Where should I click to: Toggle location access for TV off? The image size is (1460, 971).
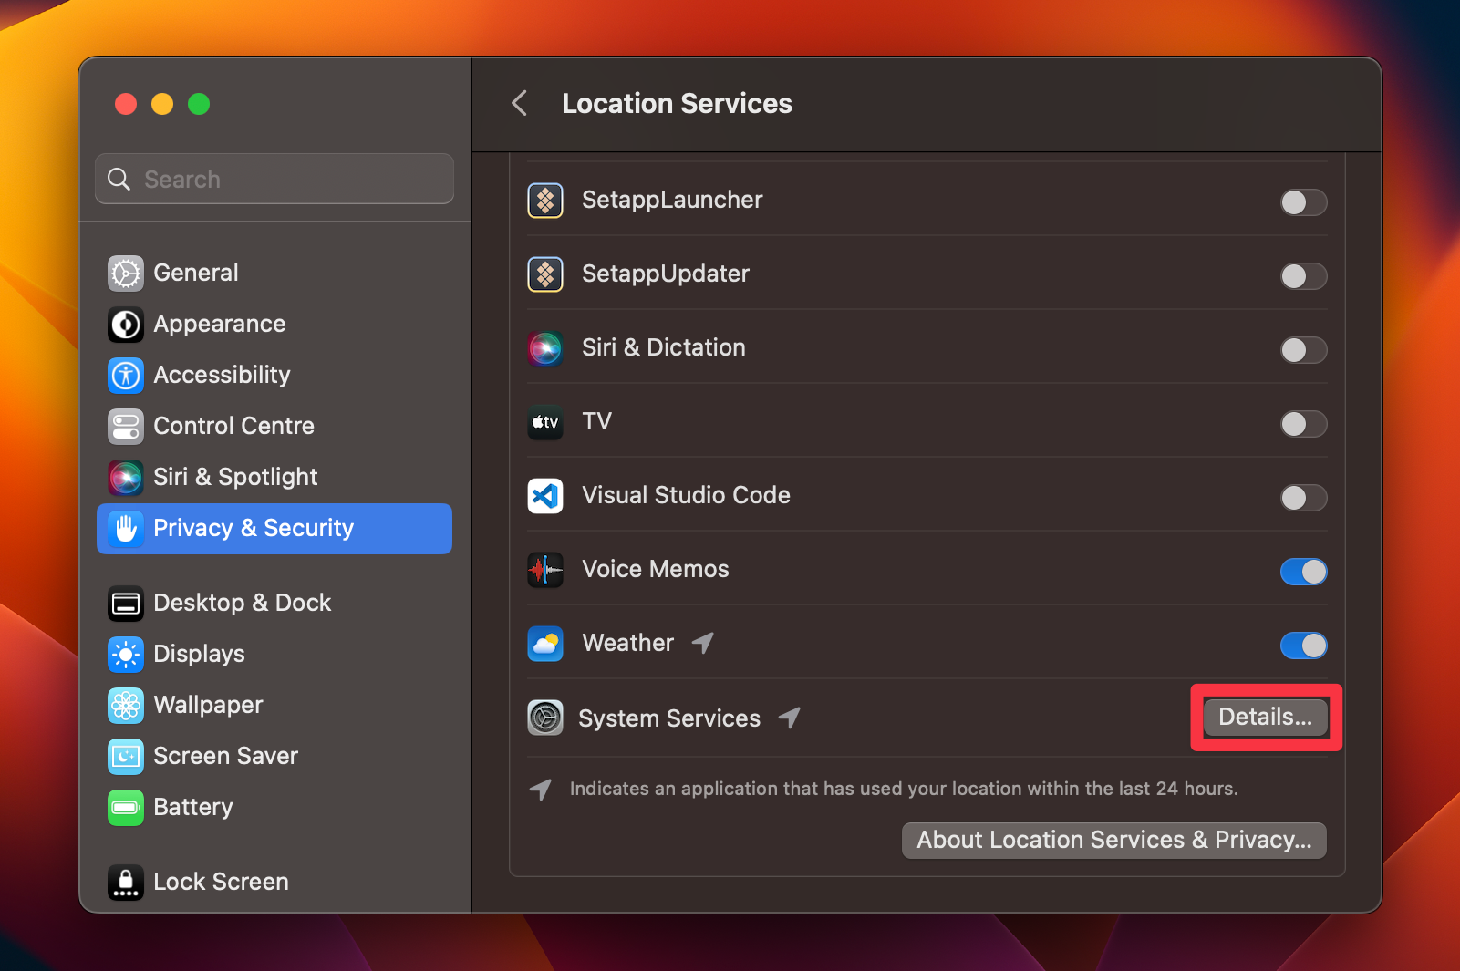pyautogui.click(x=1303, y=424)
